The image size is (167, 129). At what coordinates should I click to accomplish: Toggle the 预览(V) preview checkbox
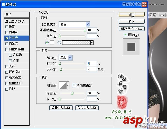coord(125,35)
